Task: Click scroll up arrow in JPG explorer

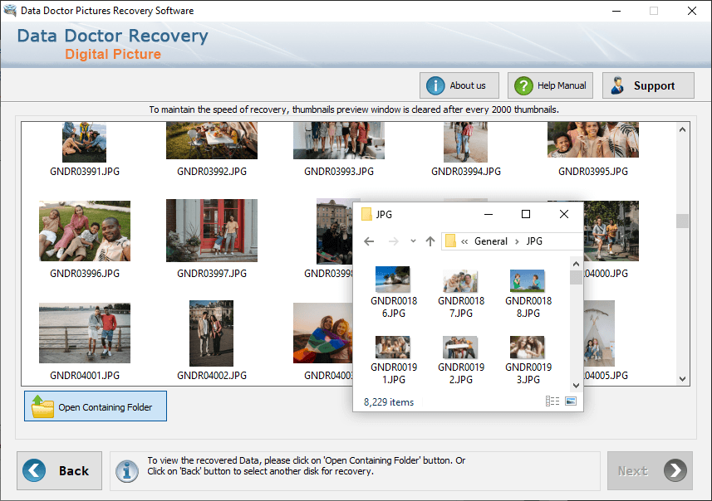Action: 576,264
